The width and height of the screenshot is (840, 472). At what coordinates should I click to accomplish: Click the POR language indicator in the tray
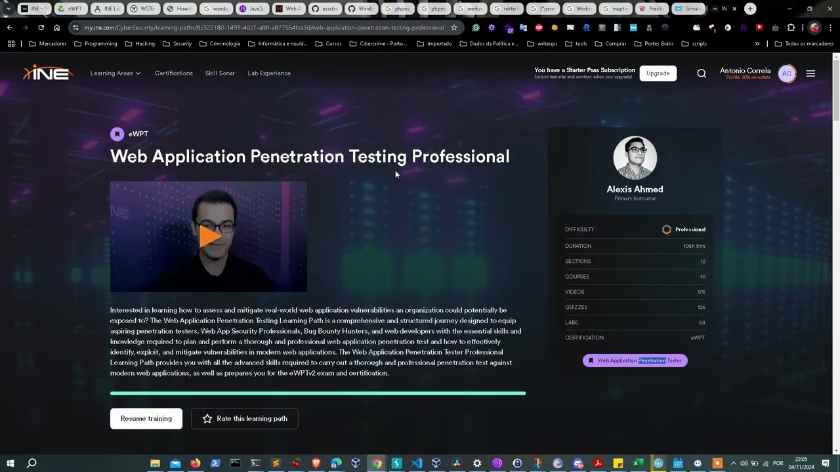(x=778, y=463)
